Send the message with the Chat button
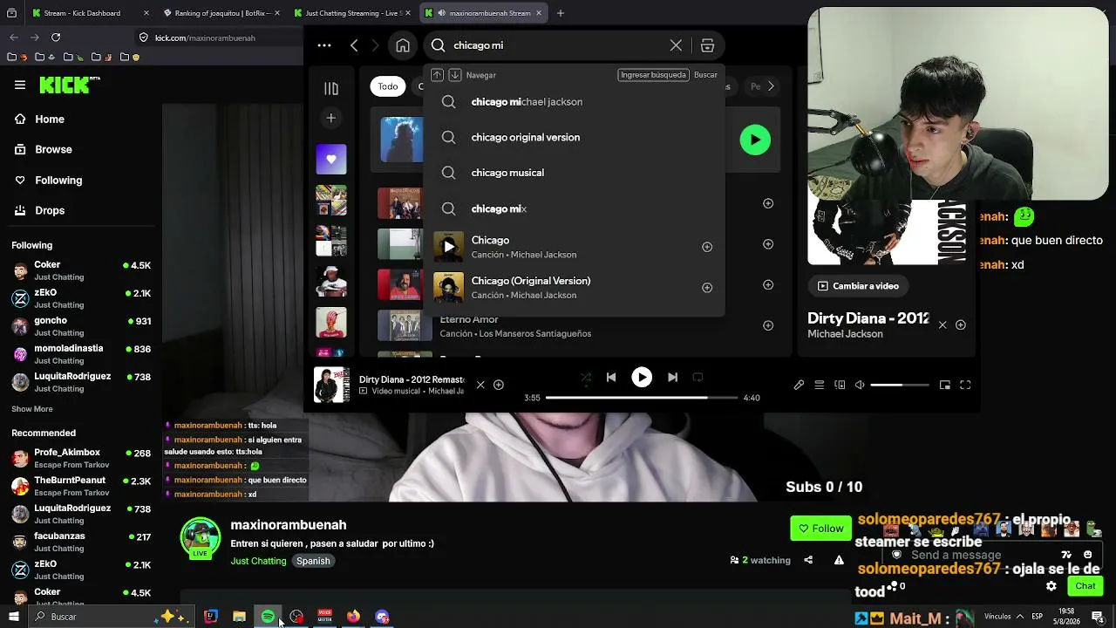The height and width of the screenshot is (628, 1116). [1085, 586]
